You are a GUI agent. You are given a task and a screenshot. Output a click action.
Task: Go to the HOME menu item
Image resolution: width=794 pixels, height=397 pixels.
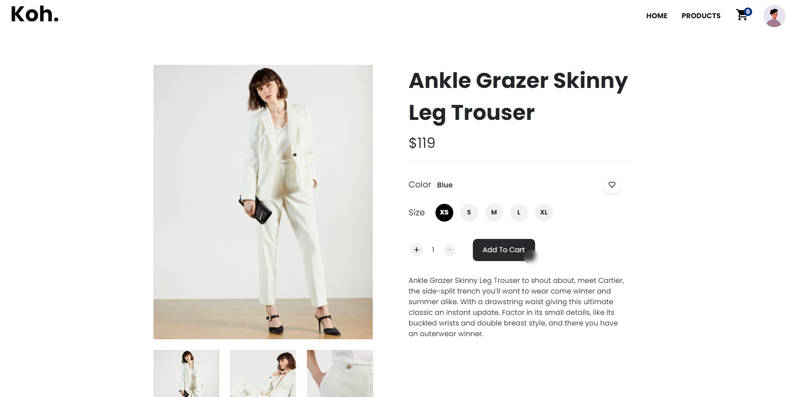tap(657, 16)
